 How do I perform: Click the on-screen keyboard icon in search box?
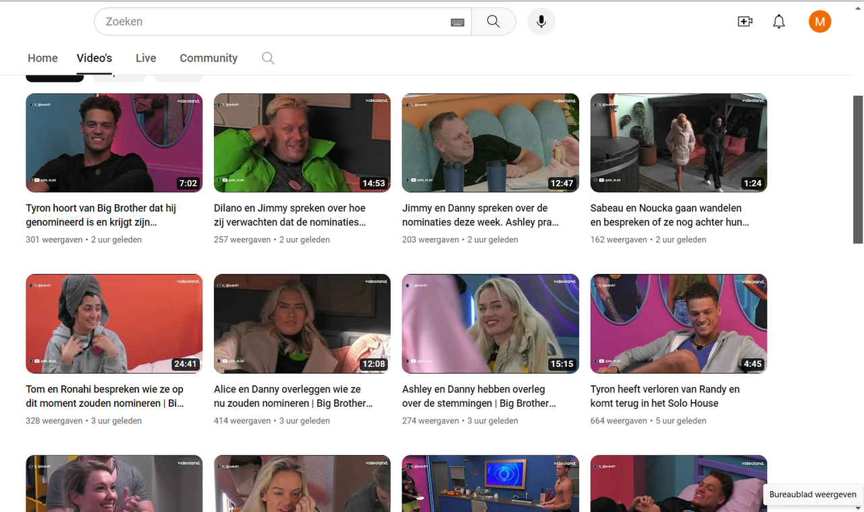pyautogui.click(x=458, y=22)
